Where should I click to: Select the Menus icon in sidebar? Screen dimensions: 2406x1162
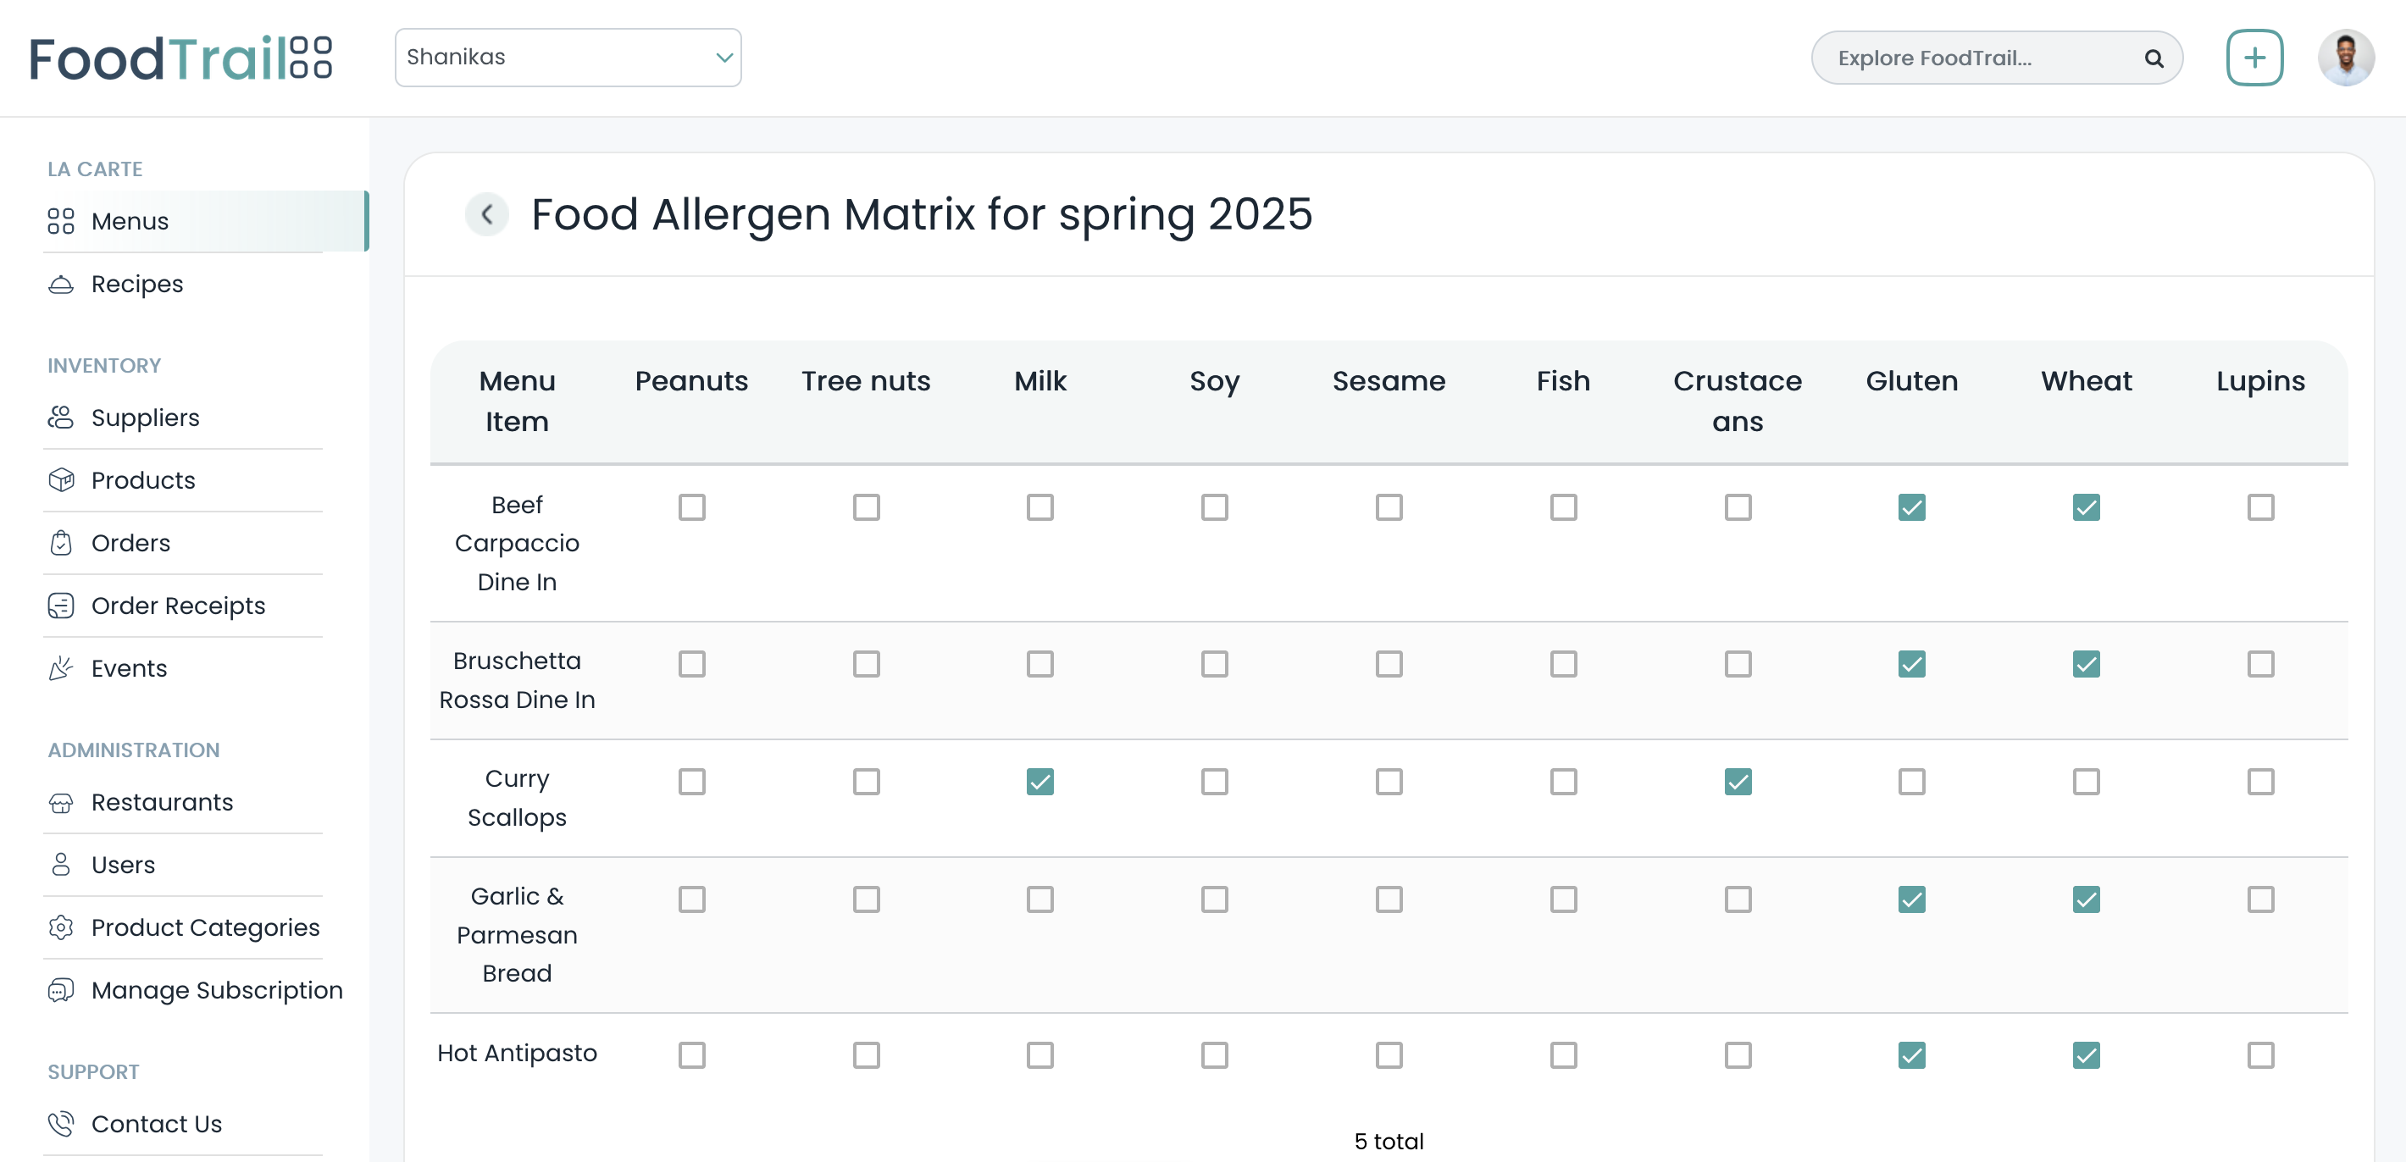(x=61, y=220)
